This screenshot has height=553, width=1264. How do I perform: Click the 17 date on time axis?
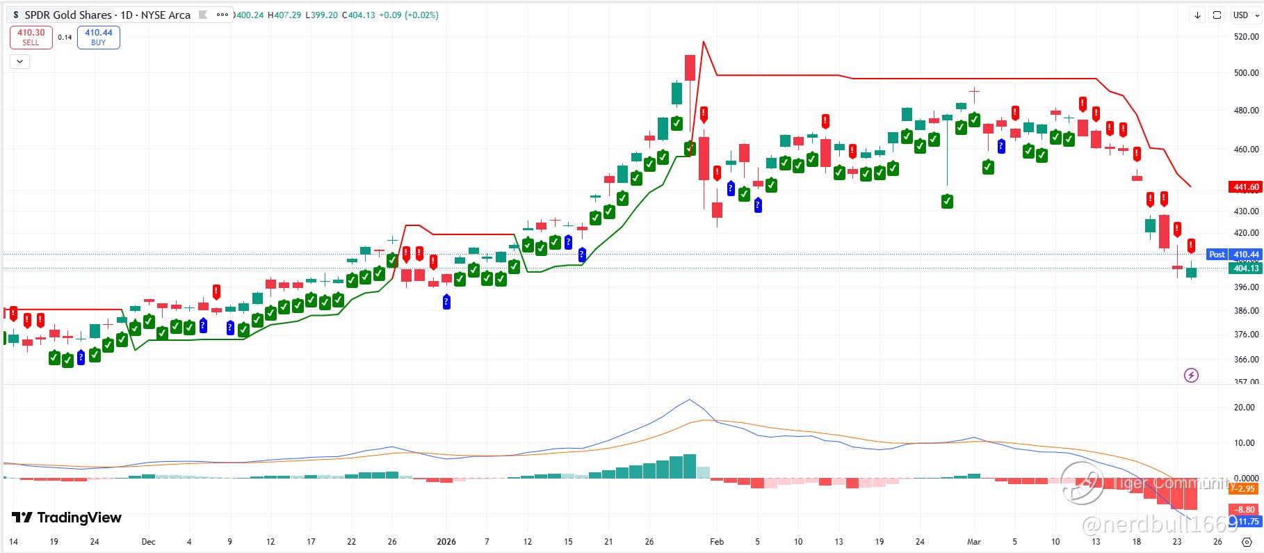tap(311, 542)
